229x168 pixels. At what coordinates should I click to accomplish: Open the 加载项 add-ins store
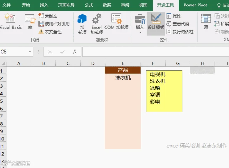point(82,24)
